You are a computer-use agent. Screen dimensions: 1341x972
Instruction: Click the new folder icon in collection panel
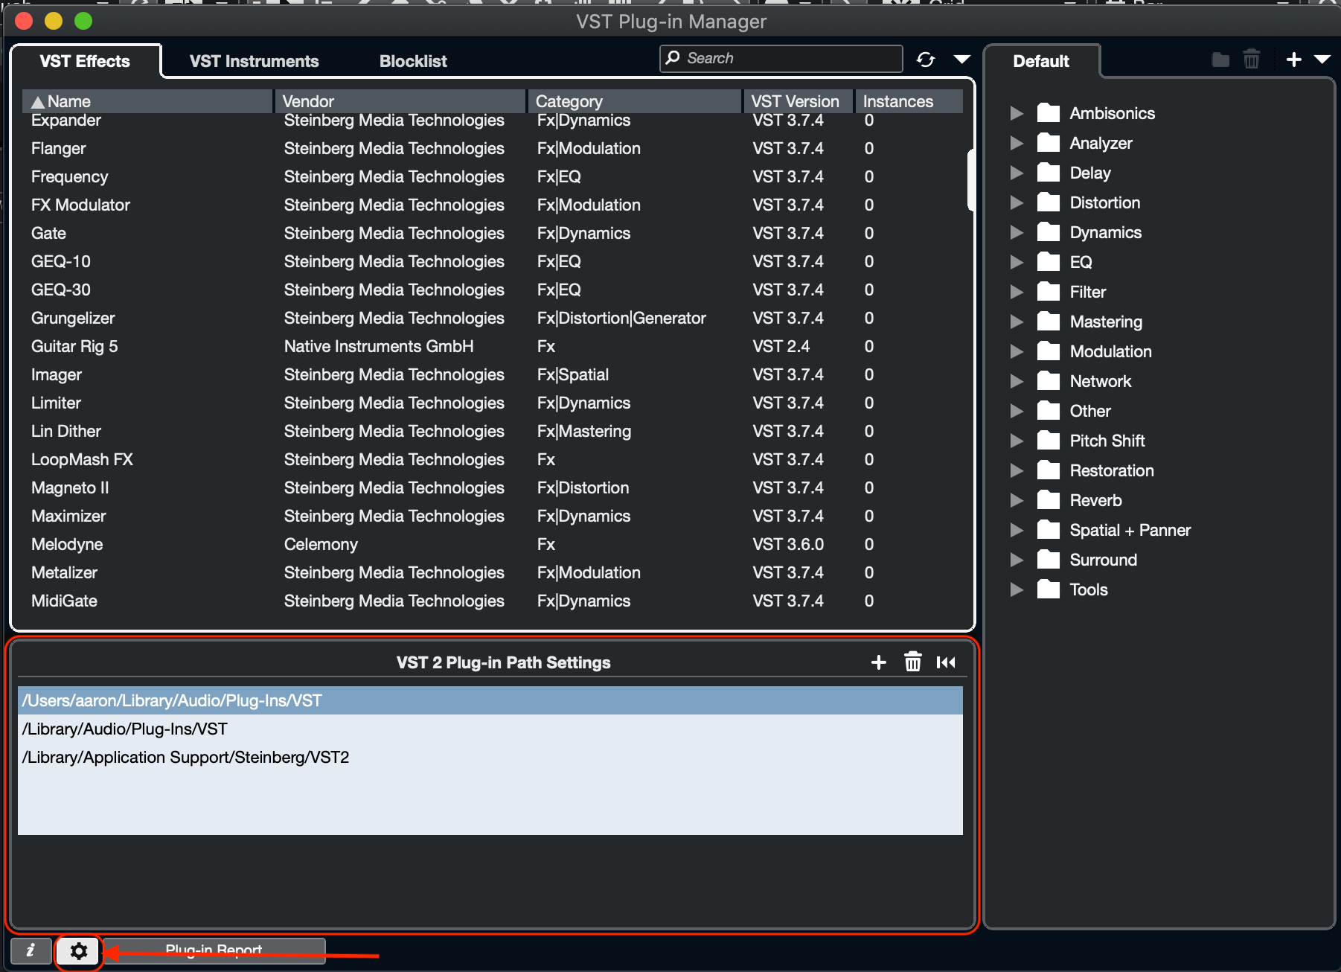click(x=1220, y=60)
